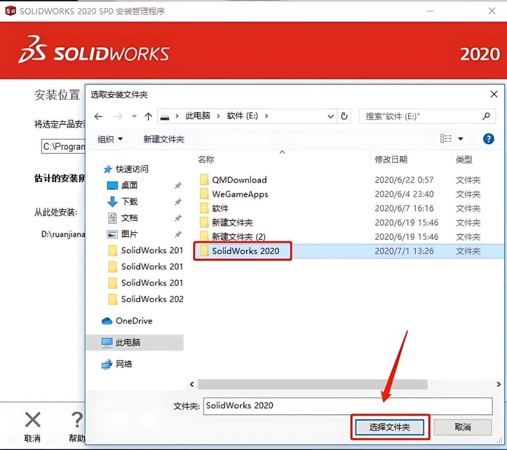507x450 pixels.
Task: Close the SOLIDWORKS installer window
Action: pos(492,11)
